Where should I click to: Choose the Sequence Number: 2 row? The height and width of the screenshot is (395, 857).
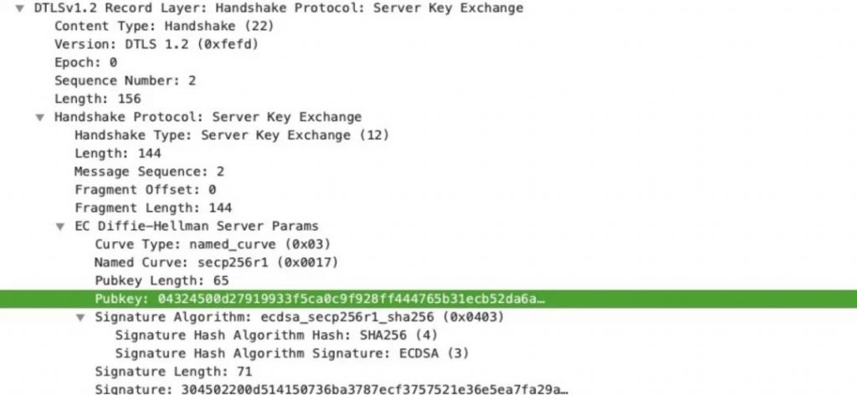coord(125,81)
